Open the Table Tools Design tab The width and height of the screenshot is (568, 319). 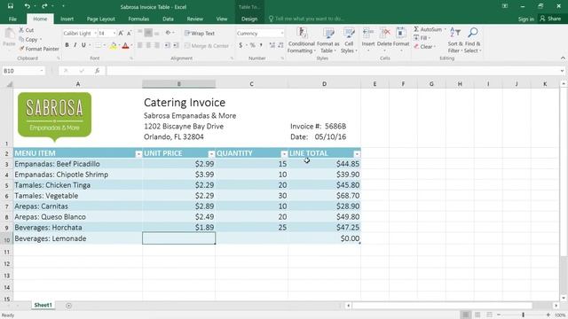(249, 19)
